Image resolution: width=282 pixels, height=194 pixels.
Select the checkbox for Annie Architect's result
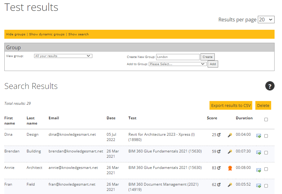[266, 169]
